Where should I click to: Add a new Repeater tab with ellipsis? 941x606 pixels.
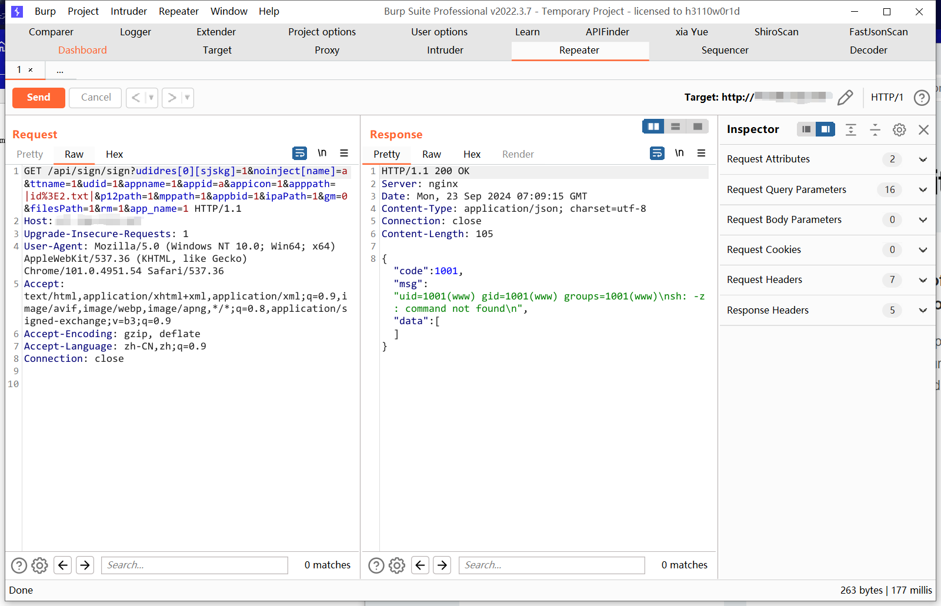pyautogui.click(x=60, y=70)
